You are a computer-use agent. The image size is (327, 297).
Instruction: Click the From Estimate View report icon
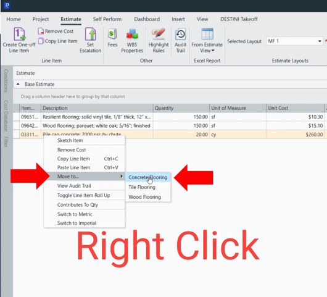(x=207, y=34)
